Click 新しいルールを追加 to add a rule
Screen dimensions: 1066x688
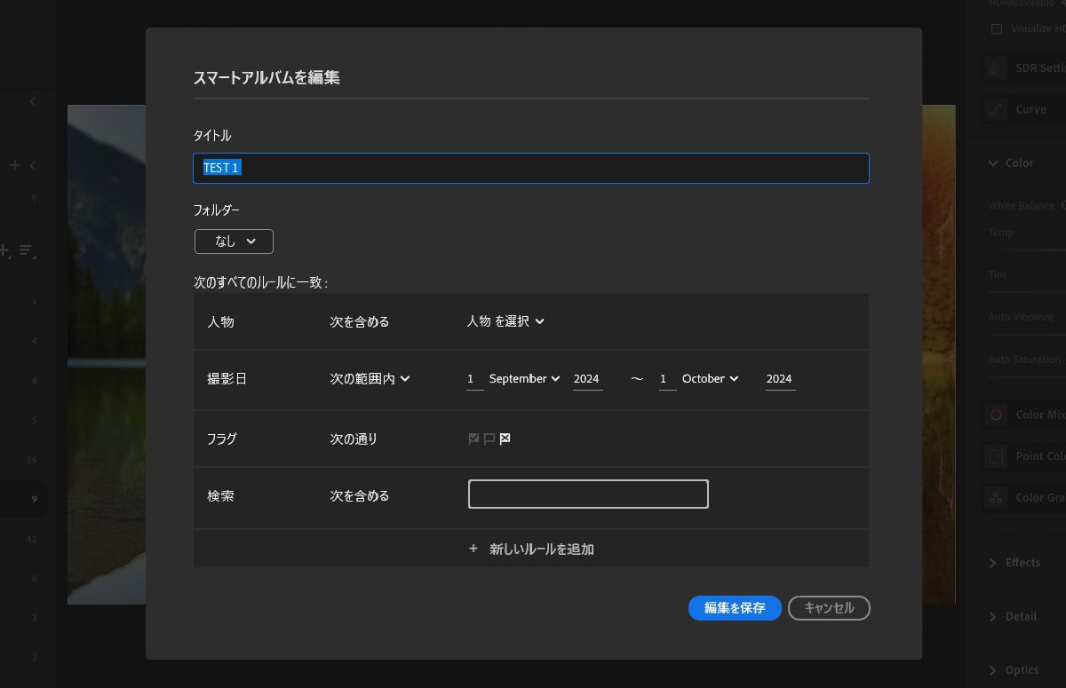(x=531, y=549)
